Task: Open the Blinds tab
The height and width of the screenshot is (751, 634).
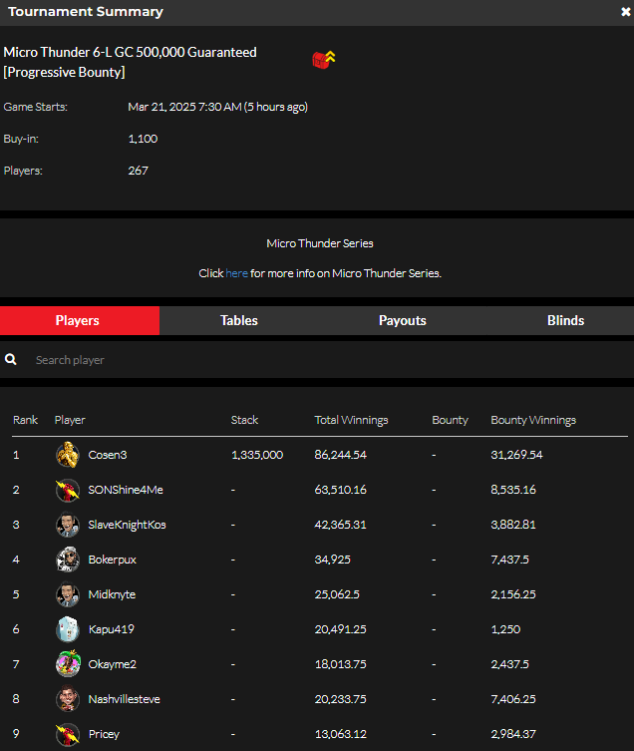Action: point(565,320)
